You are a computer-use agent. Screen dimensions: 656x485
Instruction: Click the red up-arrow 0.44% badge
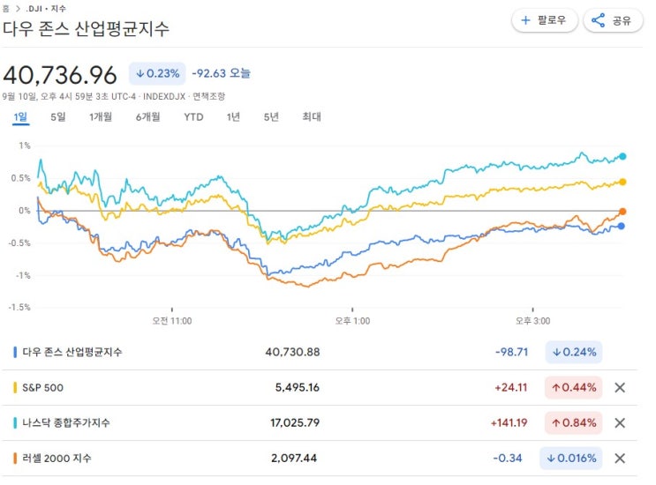pyautogui.click(x=573, y=387)
